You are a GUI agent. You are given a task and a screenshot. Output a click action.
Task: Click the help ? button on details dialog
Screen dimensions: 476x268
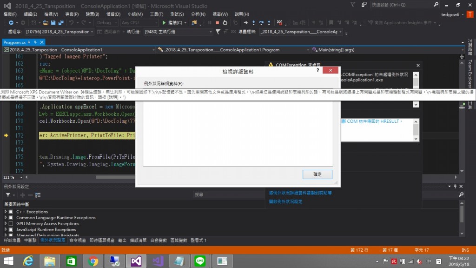coord(317,71)
